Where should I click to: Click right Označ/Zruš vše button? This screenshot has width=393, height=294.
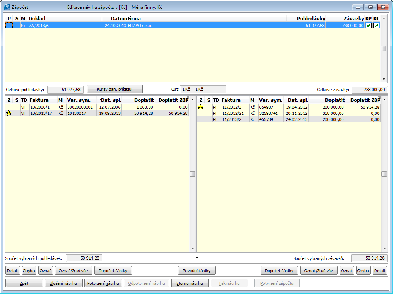319,271
